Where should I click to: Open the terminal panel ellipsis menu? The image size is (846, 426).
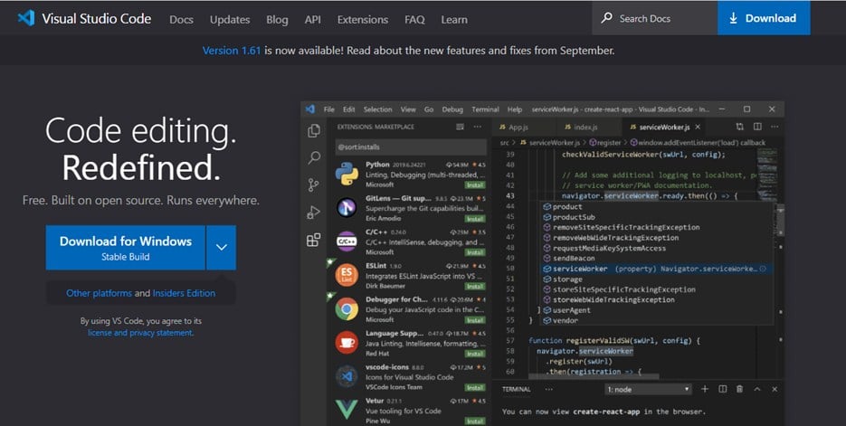coord(549,389)
